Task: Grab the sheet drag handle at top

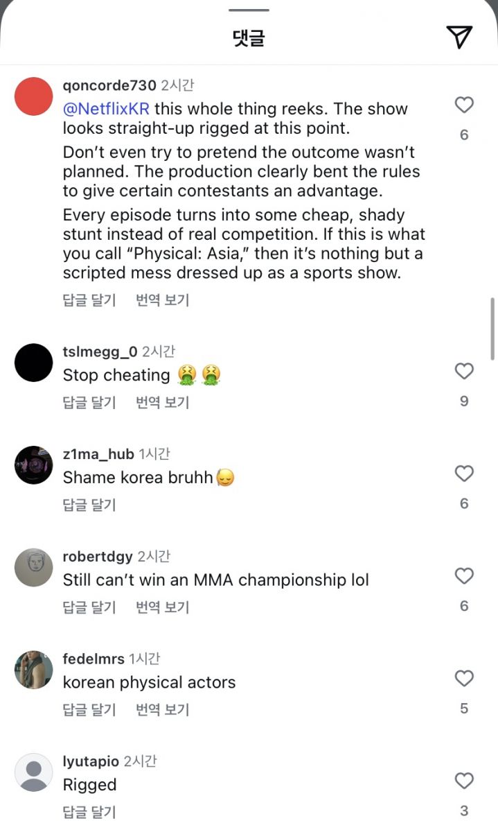Action: tap(249, 10)
